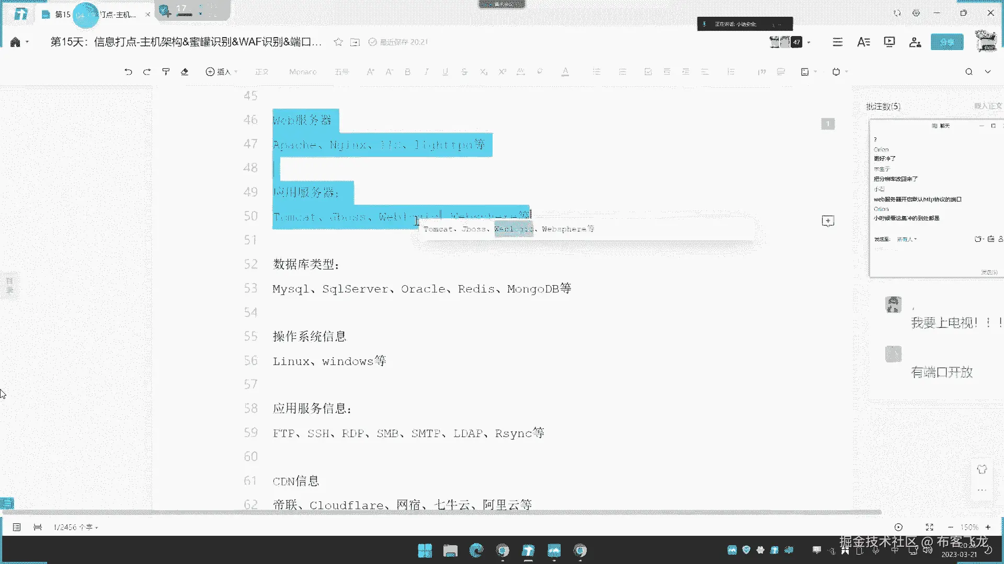Viewport: 1004px width, 564px height.
Task: Toggle bold formatting
Action: [407, 72]
